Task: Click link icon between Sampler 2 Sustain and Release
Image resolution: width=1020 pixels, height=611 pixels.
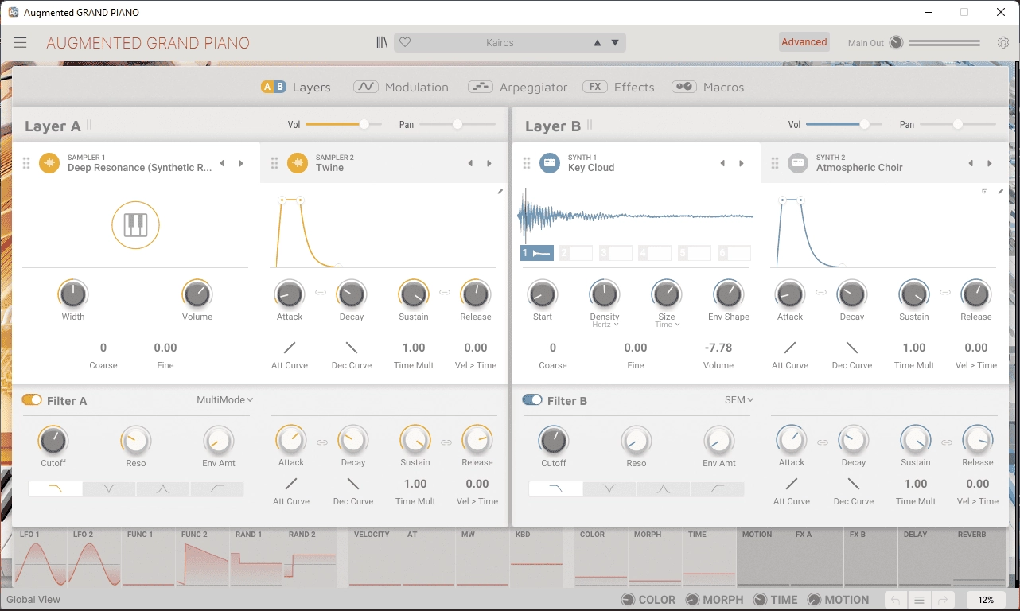Action: [x=445, y=293]
